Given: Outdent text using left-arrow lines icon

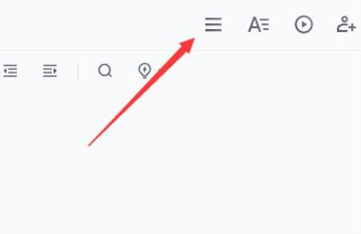Looking at the screenshot, I should [x=10, y=70].
